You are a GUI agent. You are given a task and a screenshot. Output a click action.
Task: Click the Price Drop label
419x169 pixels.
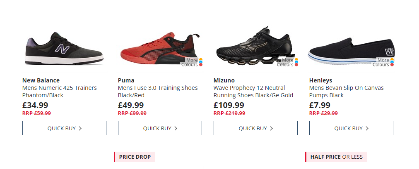135,157
